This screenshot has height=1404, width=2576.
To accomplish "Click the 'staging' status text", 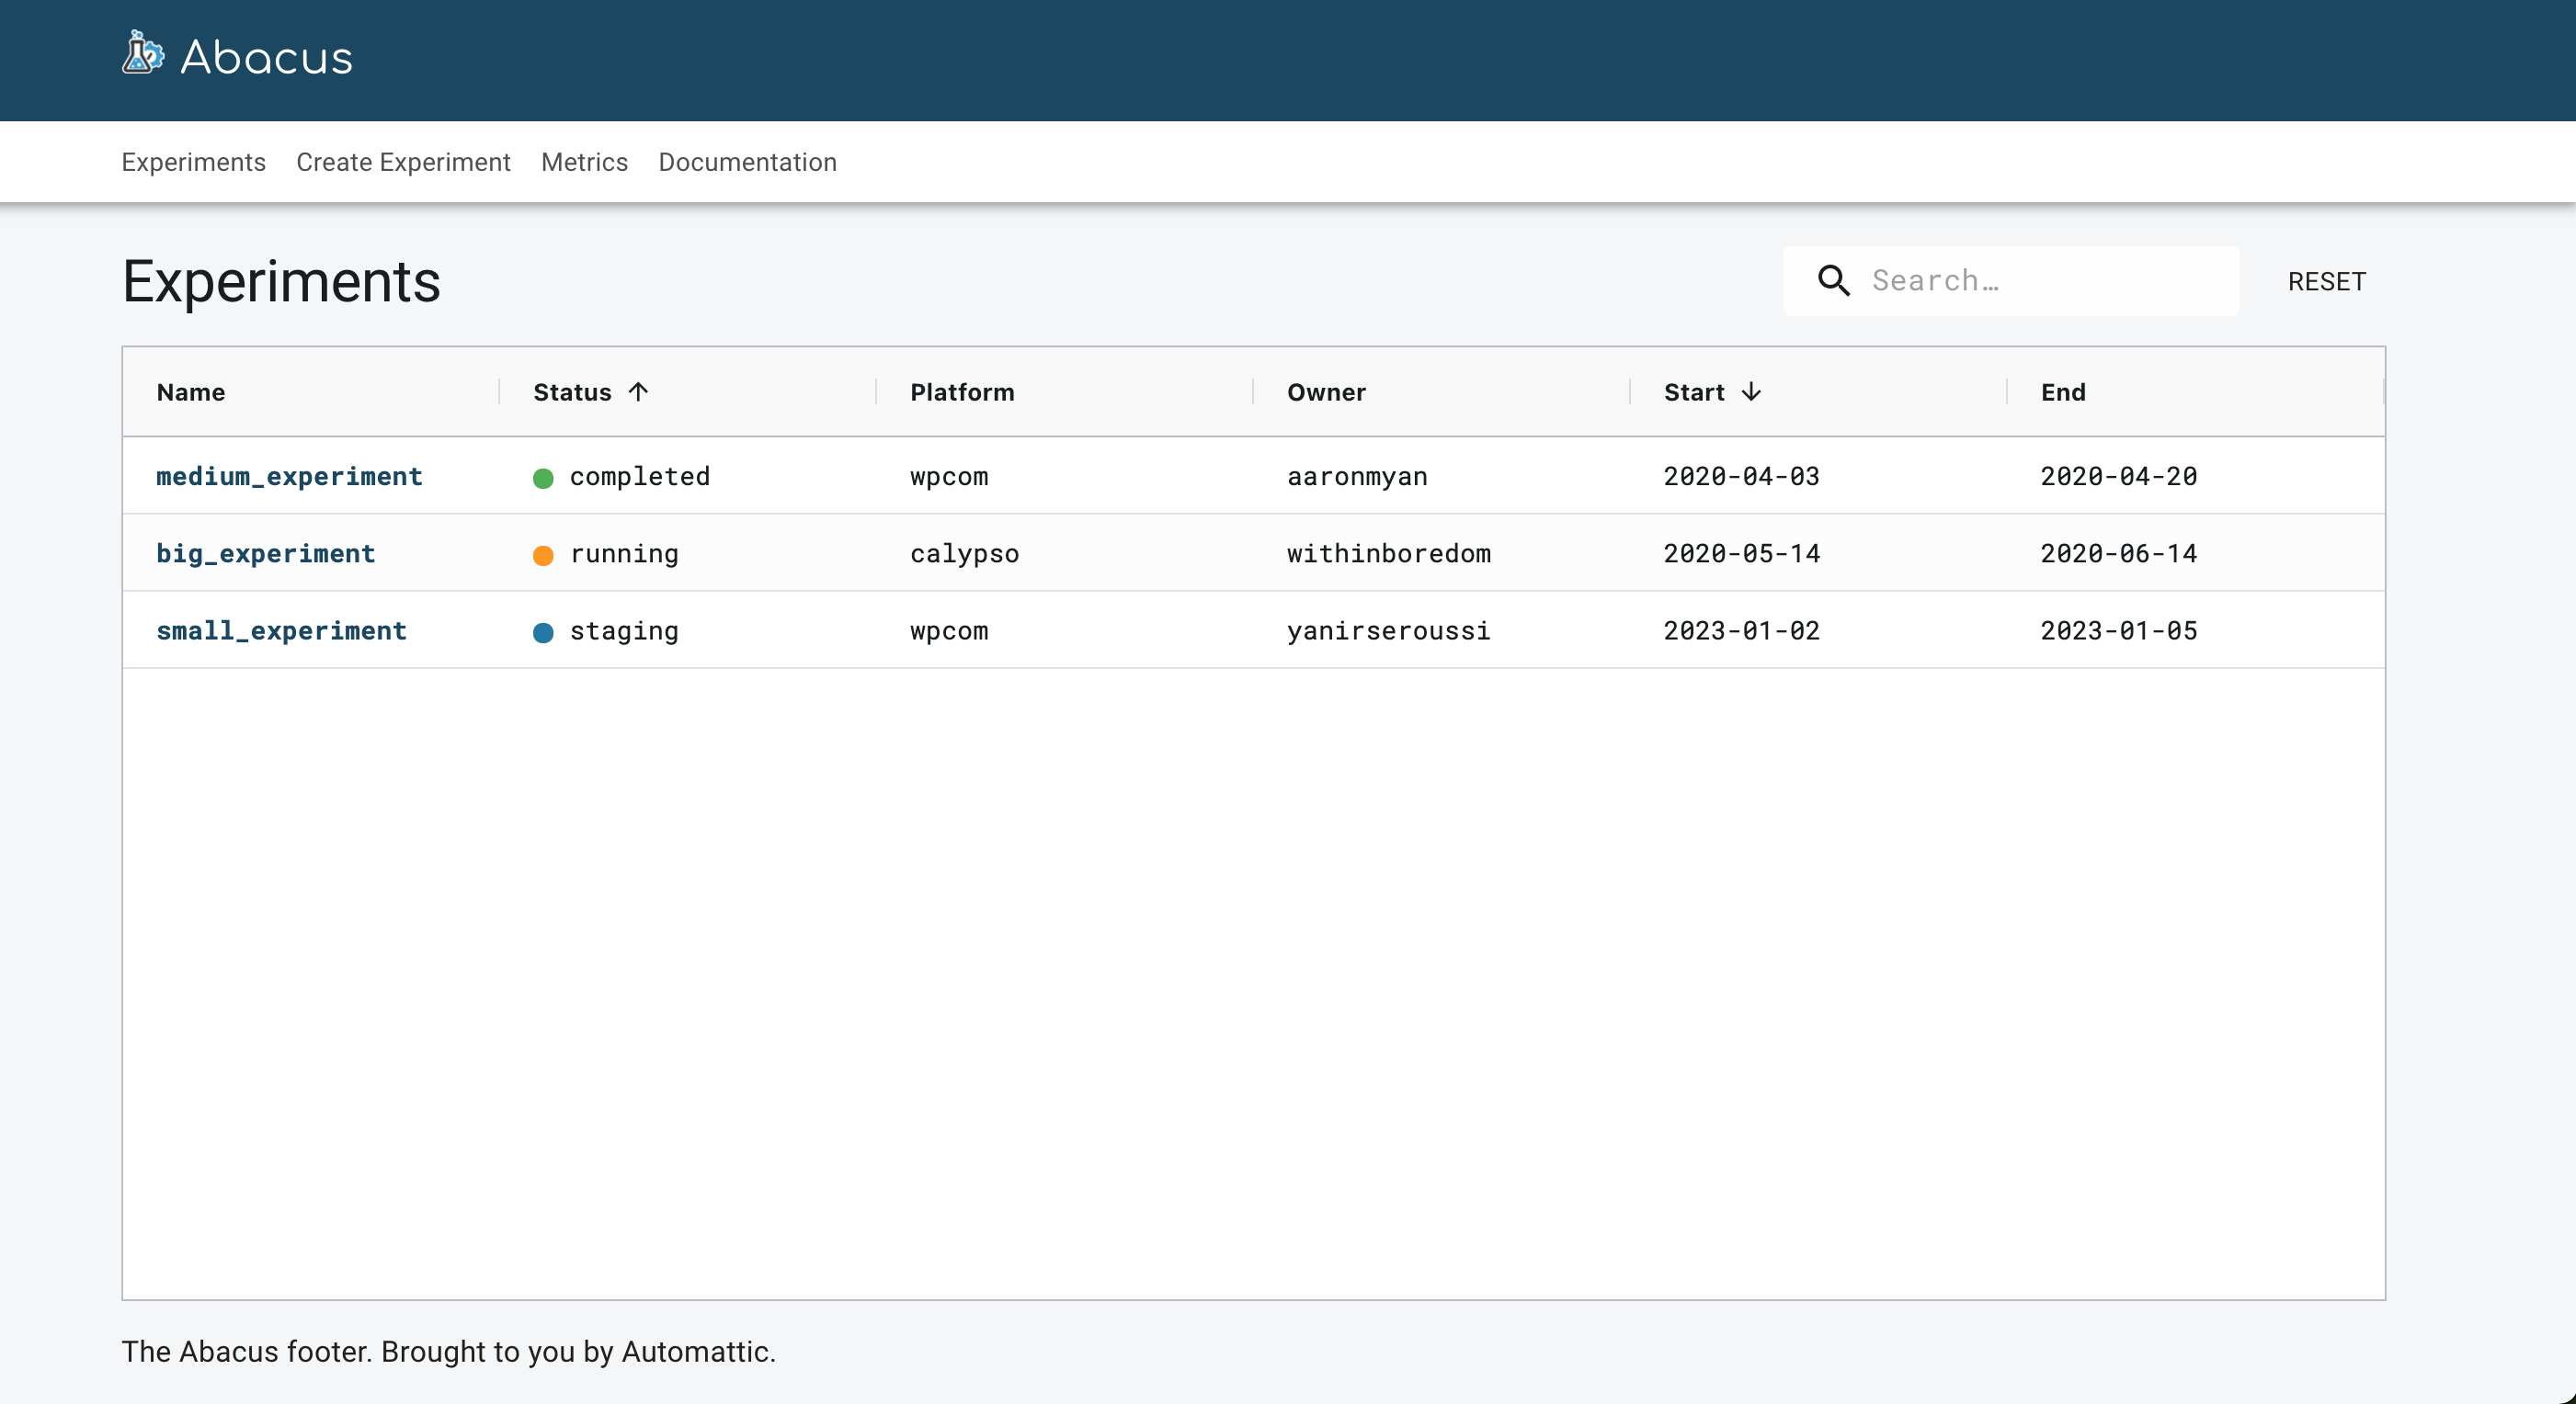I will (624, 630).
